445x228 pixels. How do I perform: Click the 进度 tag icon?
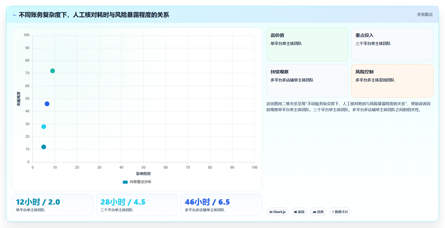(x=314, y=212)
